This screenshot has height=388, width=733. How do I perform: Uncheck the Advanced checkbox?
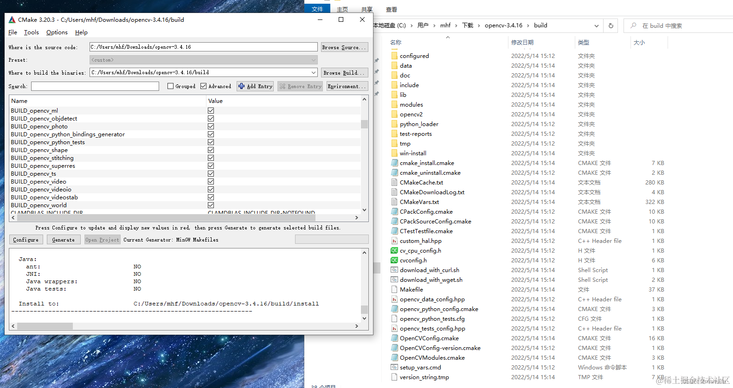pyautogui.click(x=204, y=86)
